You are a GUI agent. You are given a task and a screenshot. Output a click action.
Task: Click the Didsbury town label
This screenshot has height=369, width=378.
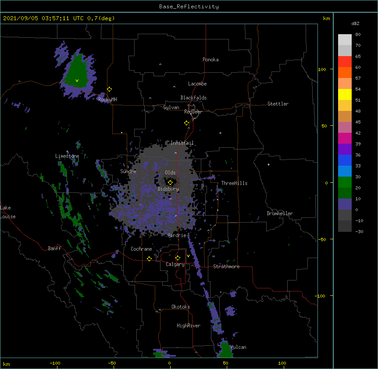click(168, 189)
